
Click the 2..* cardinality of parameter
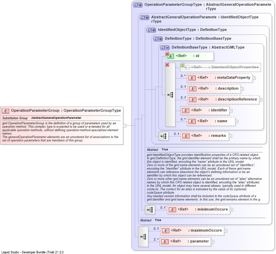(156, 239)
